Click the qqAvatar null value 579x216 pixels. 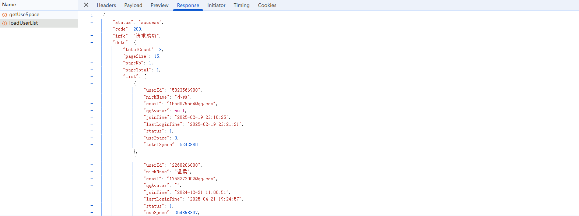180,111
